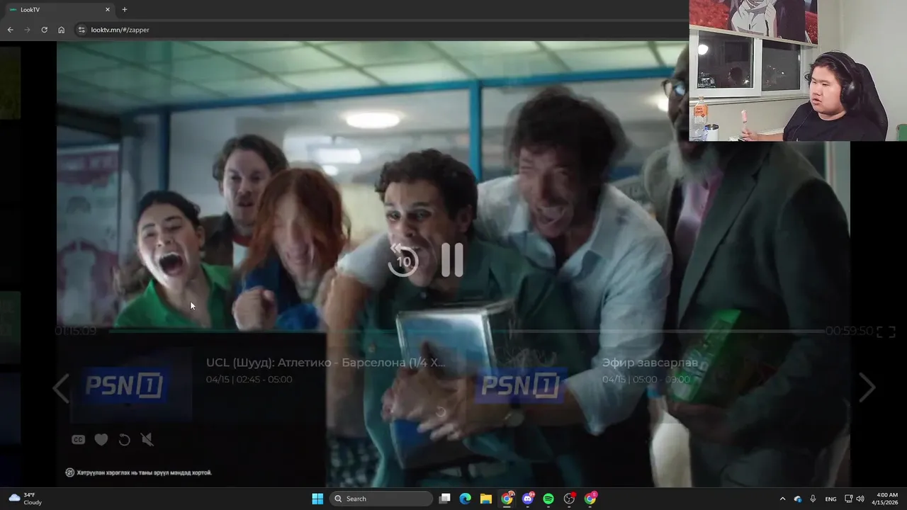This screenshot has width=907, height=510.
Task: Open Discord from taskbar
Action: coord(527,499)
